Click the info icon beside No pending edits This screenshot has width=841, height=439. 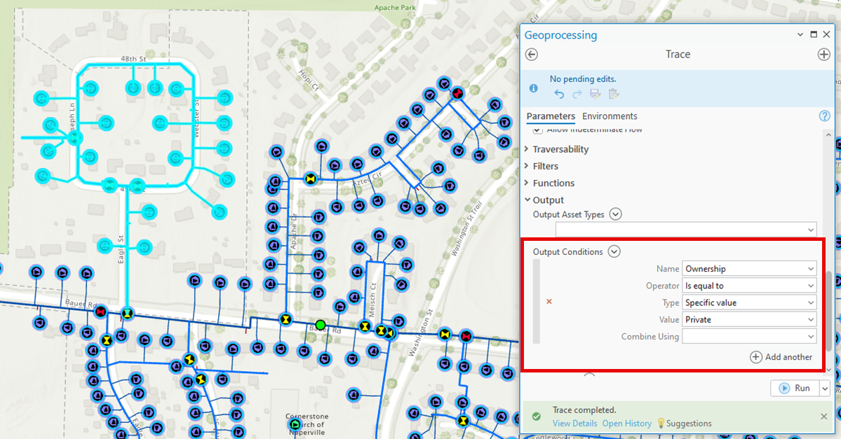click(534, 88)
